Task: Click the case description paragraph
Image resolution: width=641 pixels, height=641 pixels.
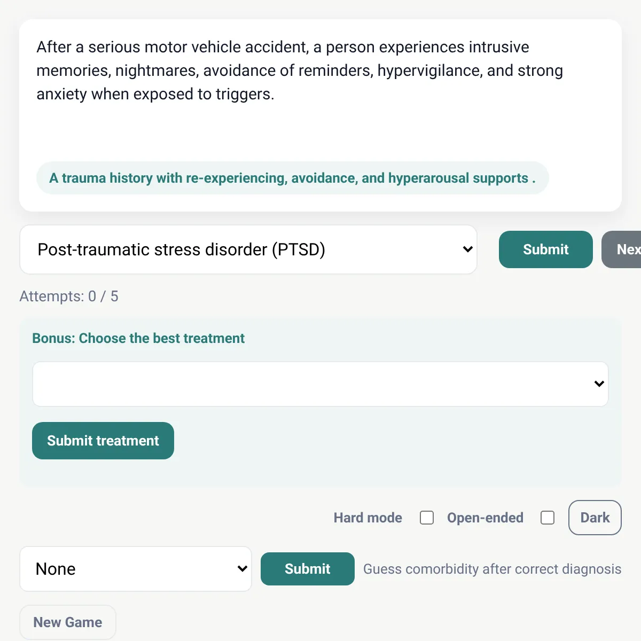Action: pyautogui.click(x=300, y=71)
